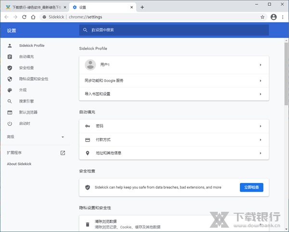
Task: Click the 立即检查 button
Action: coord(251,187)
